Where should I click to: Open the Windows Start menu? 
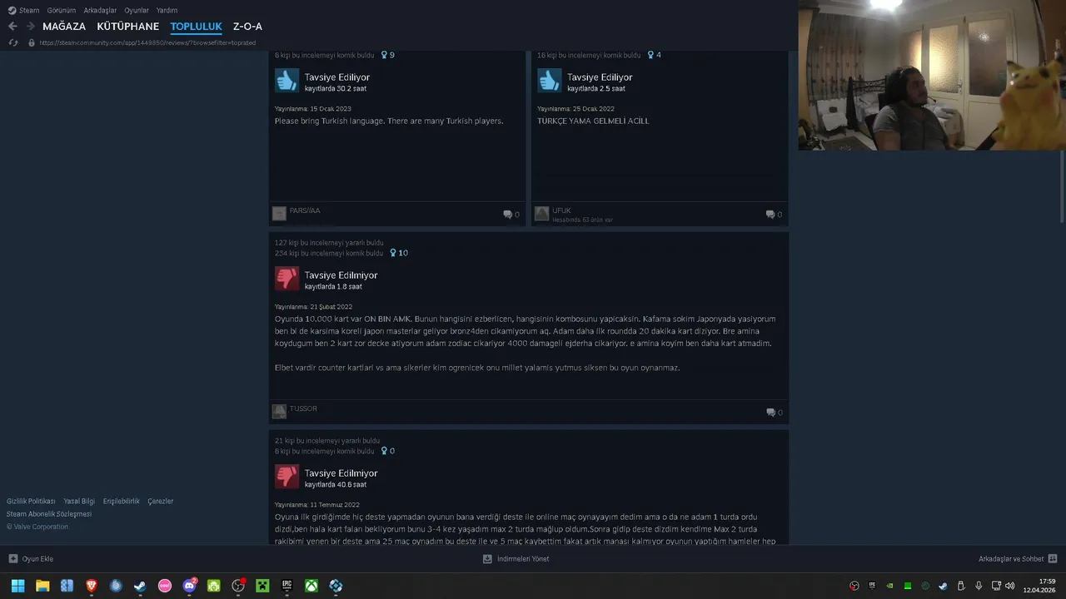click(17, 586)
